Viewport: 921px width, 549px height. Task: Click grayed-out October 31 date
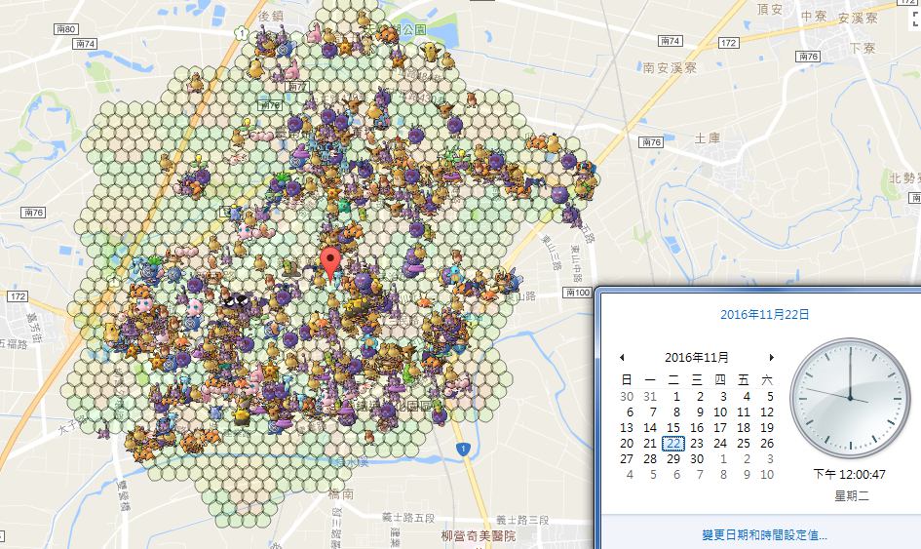650,396
